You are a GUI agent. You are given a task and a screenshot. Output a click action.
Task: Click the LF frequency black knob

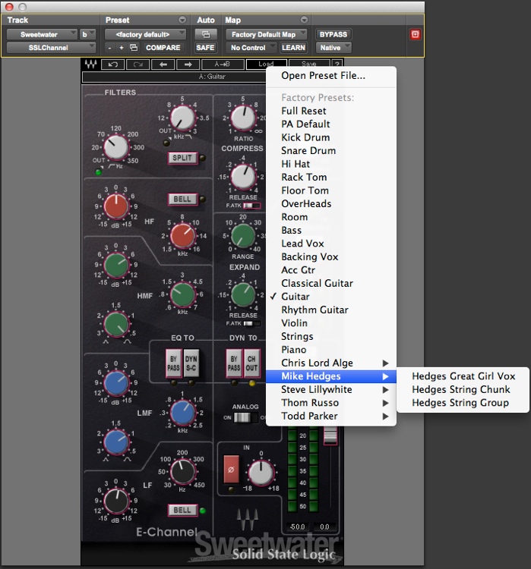pos(183,471)
